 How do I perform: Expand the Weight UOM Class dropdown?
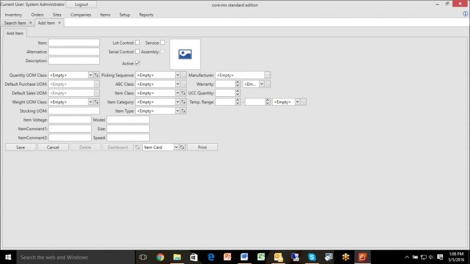click(90, 102)
